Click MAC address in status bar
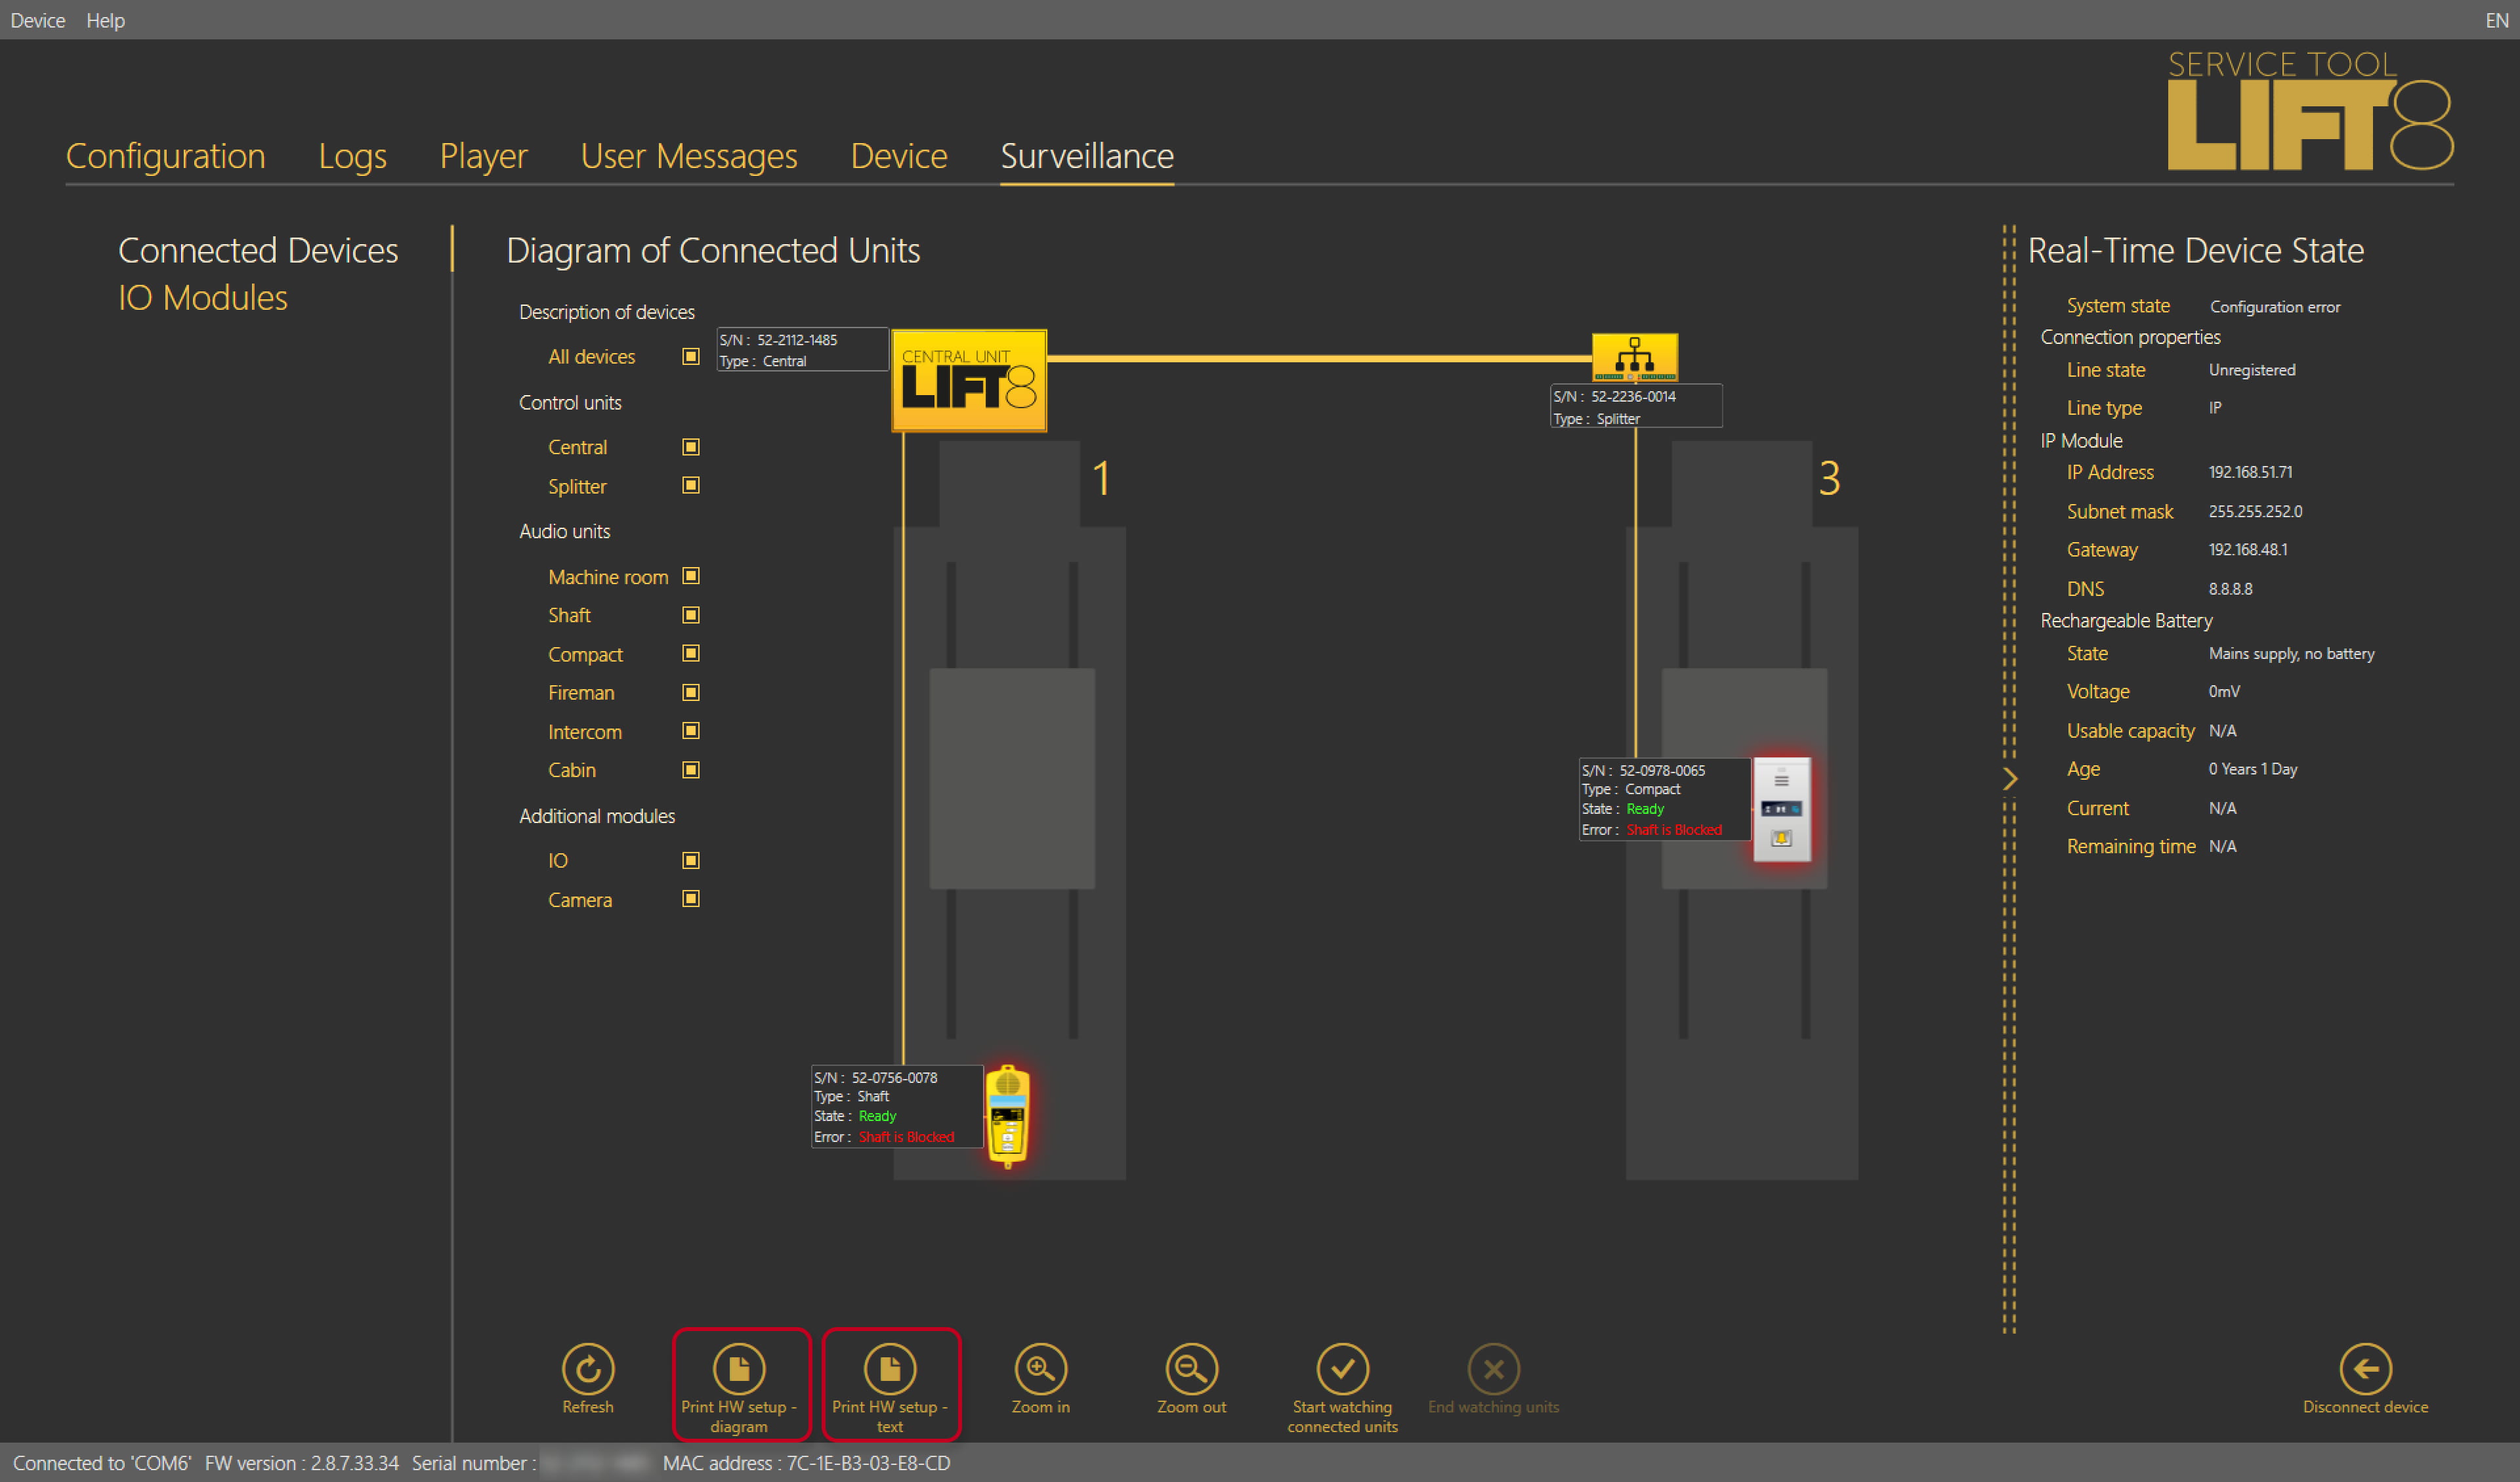Image resolution: width=2520 pixels, height=1482 pixels. click(x=806, y=1463)
